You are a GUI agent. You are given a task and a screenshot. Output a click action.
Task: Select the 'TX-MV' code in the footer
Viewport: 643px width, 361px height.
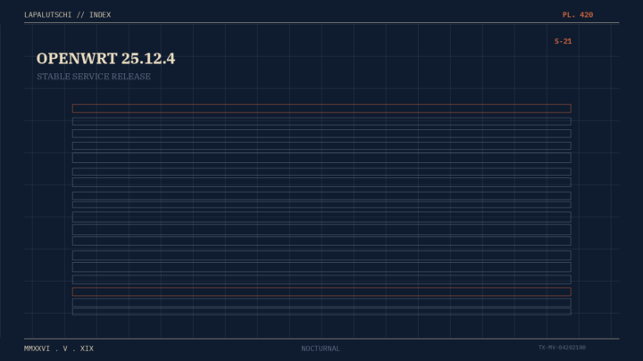[x=562, y=348]
